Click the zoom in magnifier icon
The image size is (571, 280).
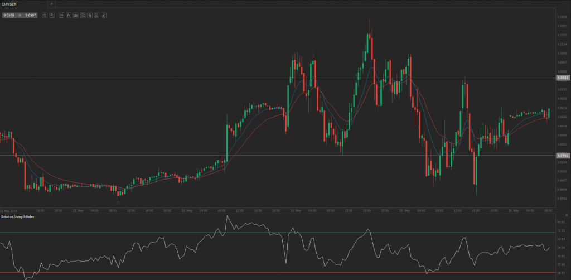[52, 15]
